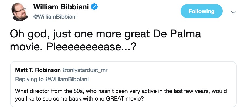The width and height of the screenshot is (241, 107).
Task: Click the text 80s in the quoted tweet
Action: pos(78,91)
